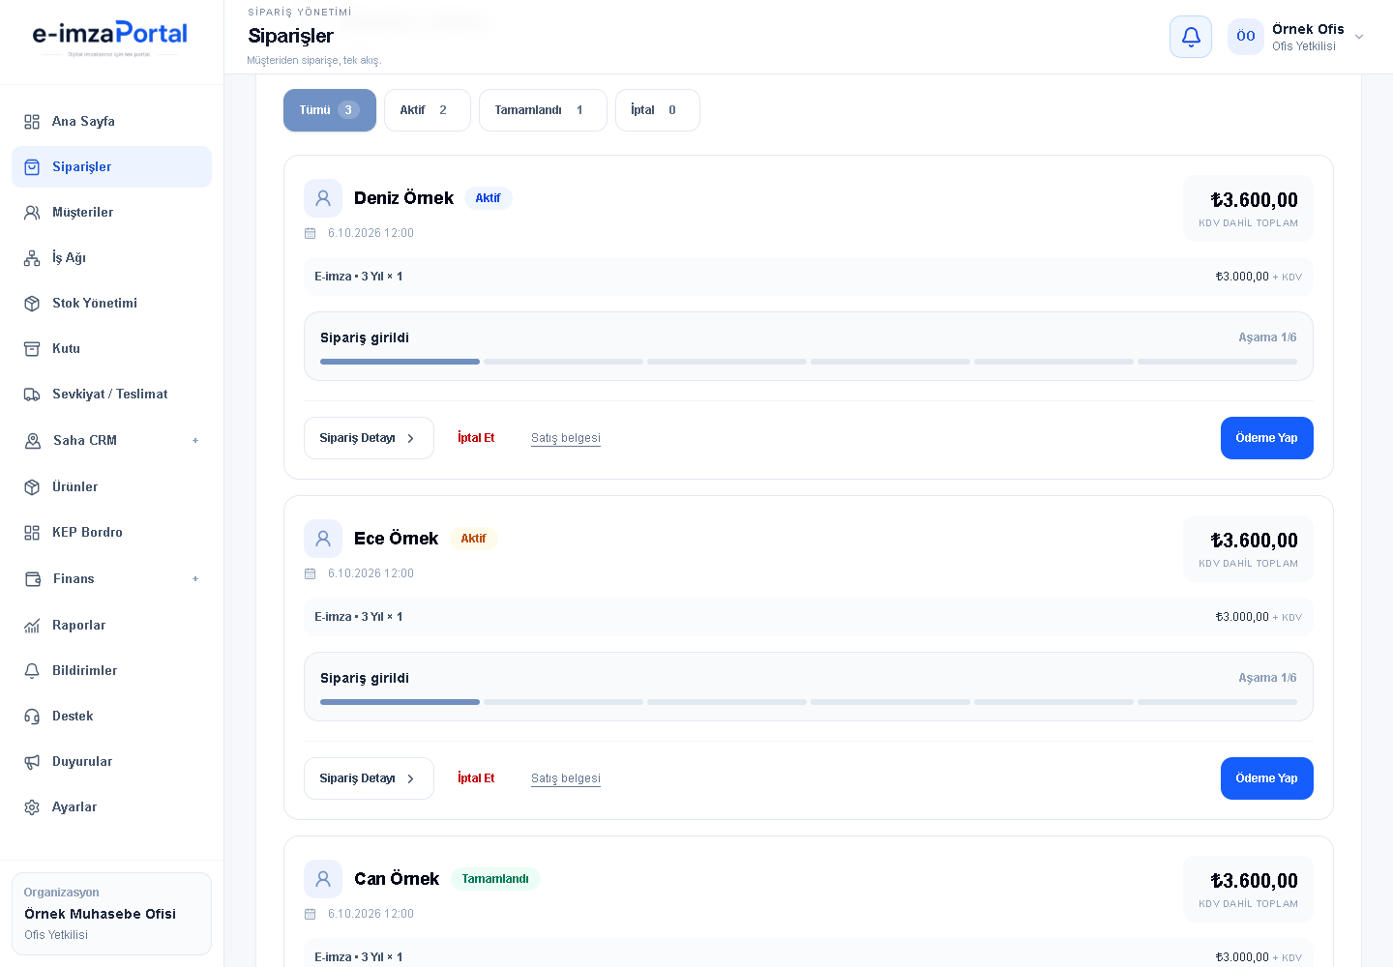Open Bildirimler in the sidebar
The image size is (1393, 967).
coord(111,671)
